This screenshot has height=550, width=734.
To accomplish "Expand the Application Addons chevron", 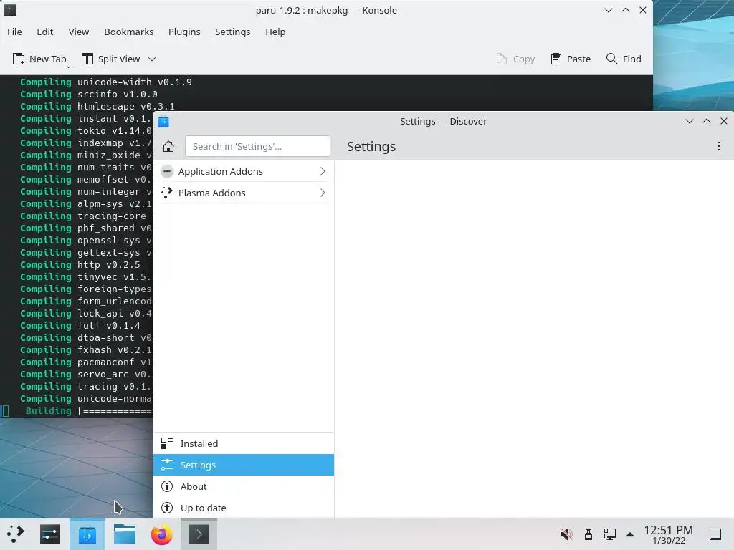I will pos(323,172).
